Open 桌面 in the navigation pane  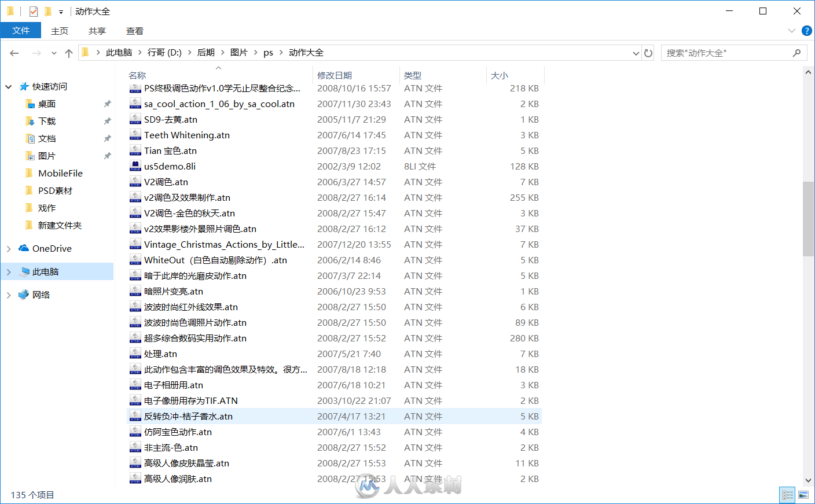pos(47,104)
